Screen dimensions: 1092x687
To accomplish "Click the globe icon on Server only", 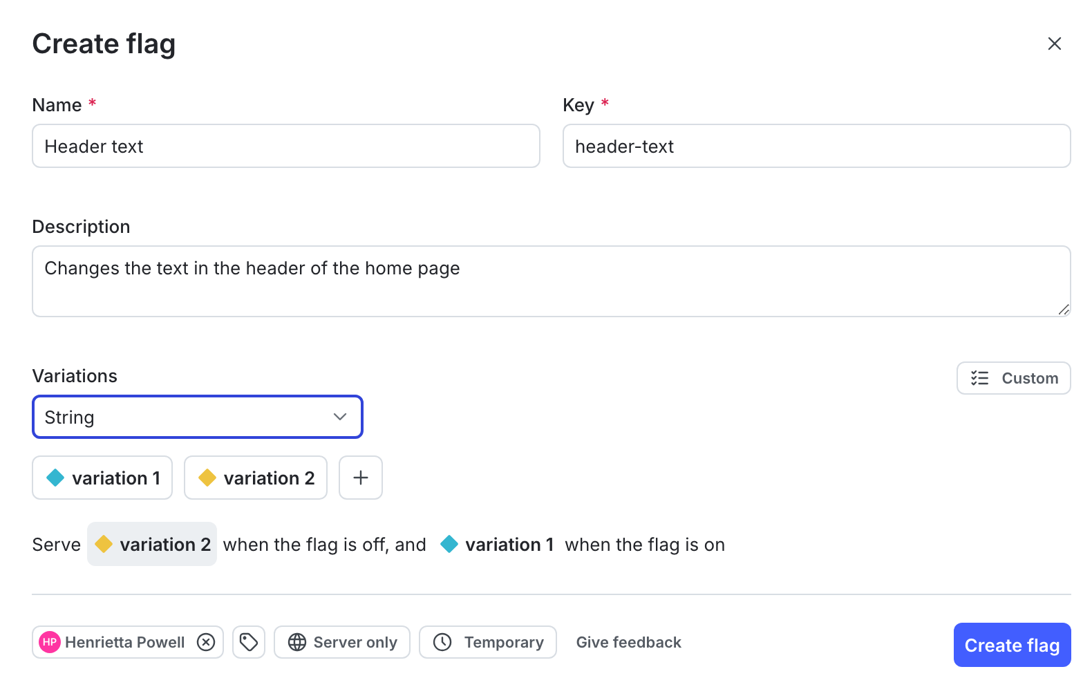I will (298, 642).
